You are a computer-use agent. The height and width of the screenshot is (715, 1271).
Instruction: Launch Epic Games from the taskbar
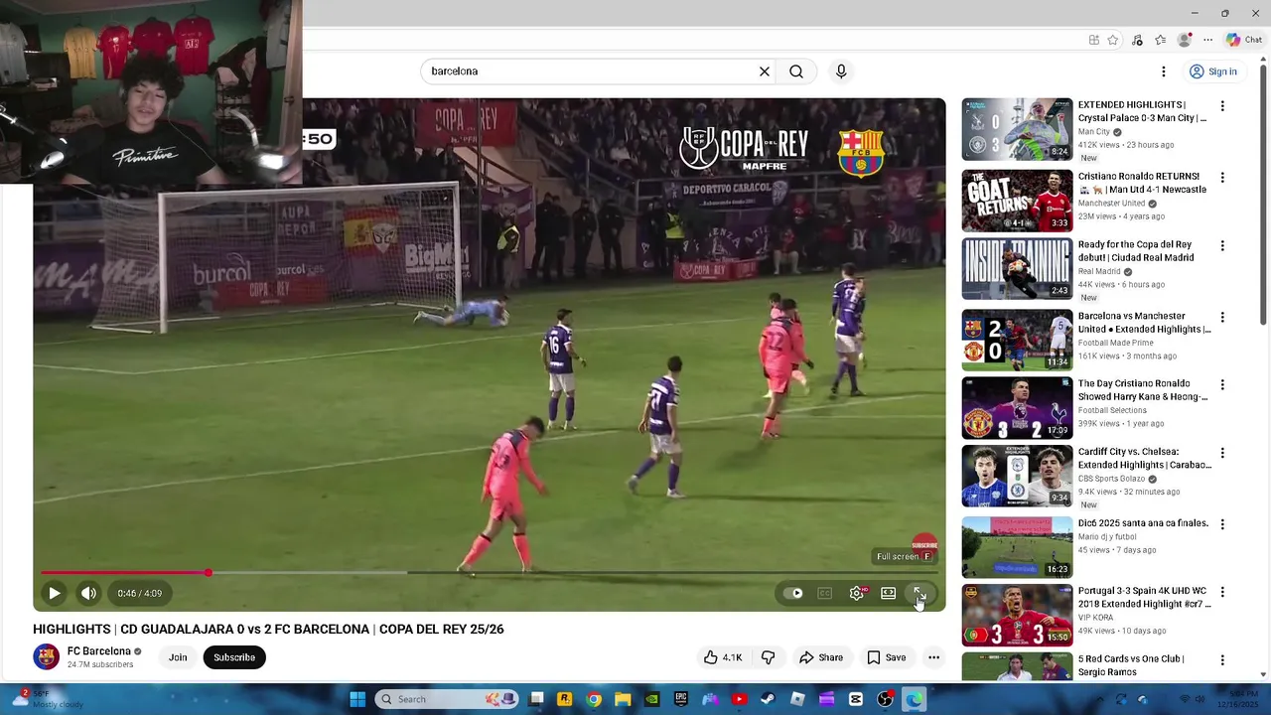(x=681, y=699)
